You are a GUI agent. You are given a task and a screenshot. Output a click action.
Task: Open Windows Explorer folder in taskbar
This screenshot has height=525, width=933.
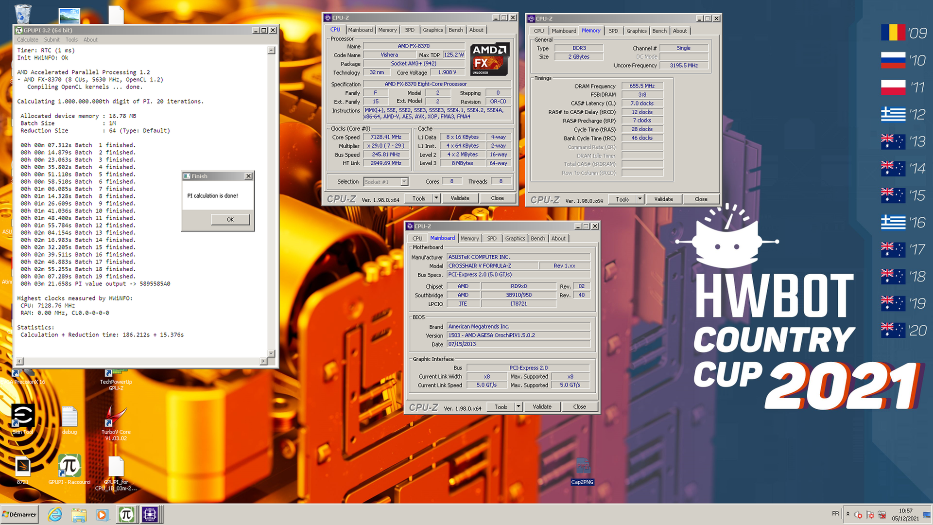[x=79, y=514]
